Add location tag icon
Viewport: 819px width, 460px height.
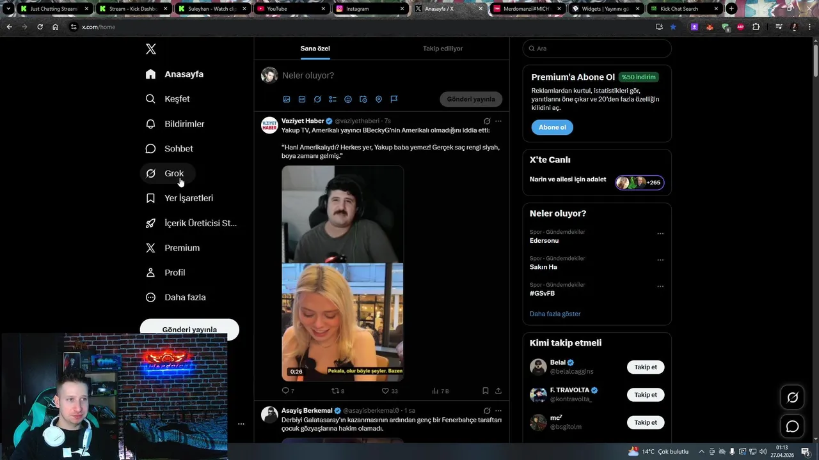tap(379, 99)
